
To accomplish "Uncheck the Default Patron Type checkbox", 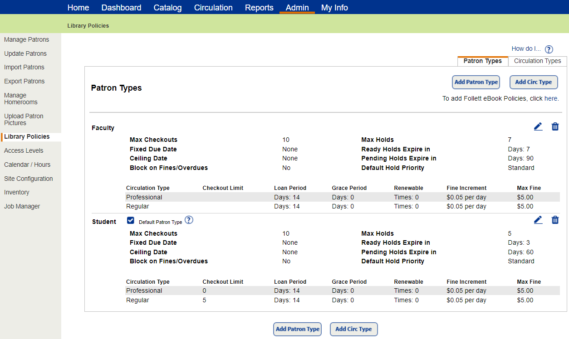I will coord(131,221).
